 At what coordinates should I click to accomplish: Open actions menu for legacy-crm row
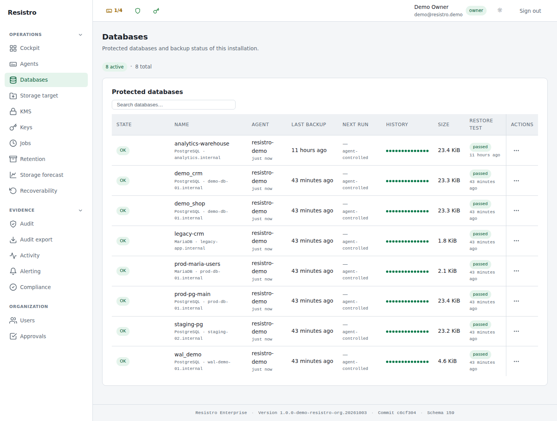point(516,241)
